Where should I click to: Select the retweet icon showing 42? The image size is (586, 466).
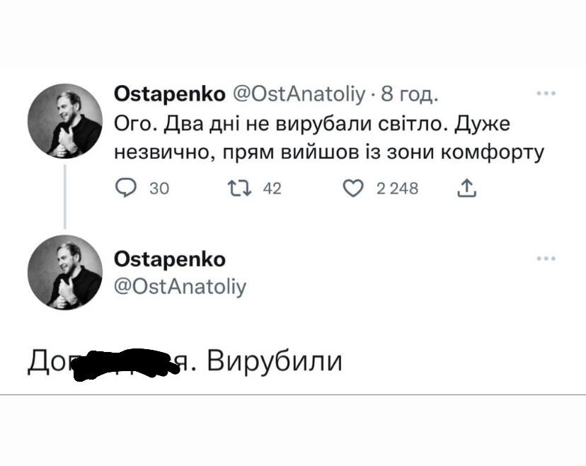point(240,188)
